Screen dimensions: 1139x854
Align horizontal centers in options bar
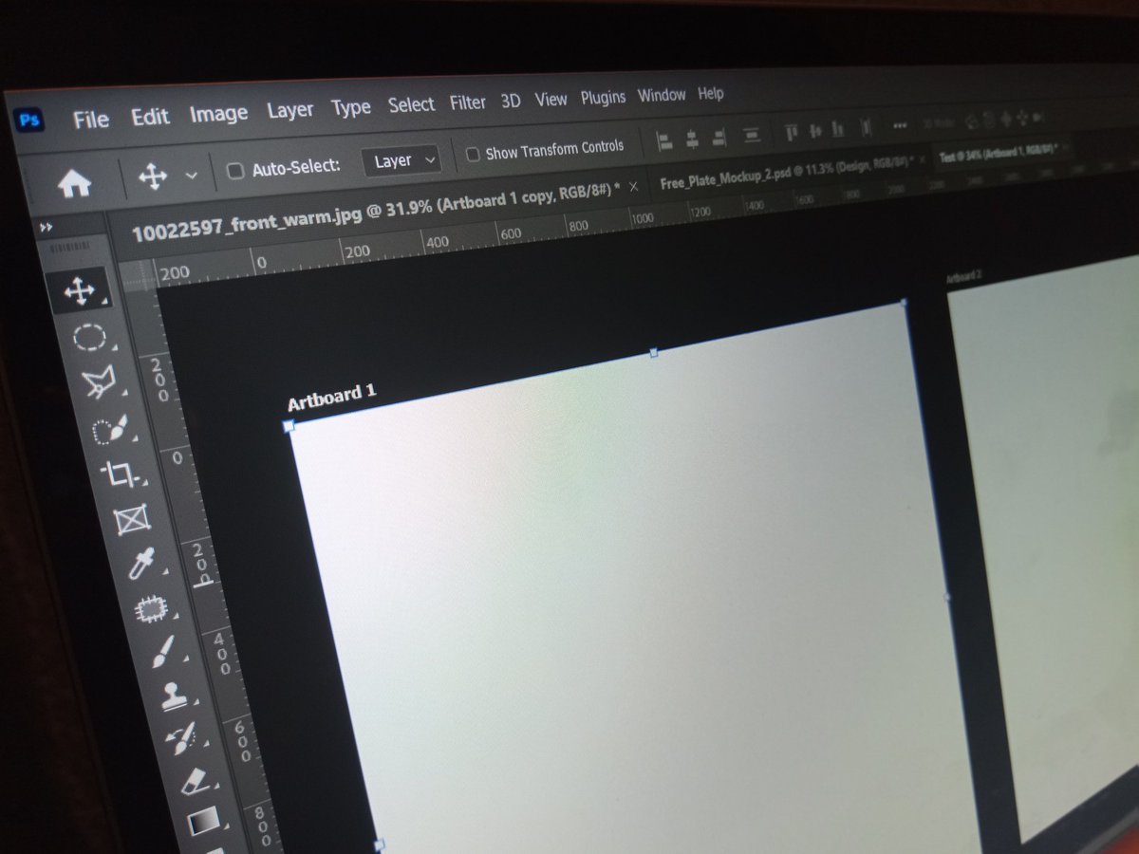(692, 140)
